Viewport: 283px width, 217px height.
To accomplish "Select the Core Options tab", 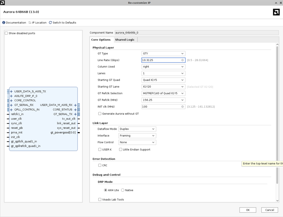I will tap(101, 40).
